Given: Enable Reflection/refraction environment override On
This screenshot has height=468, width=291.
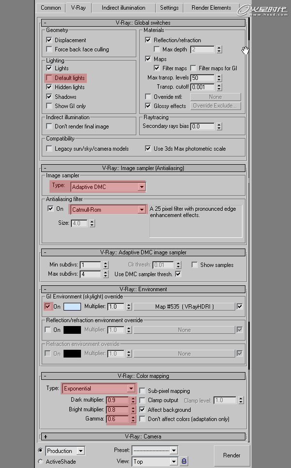Looking at the screenshot, I should pyautogui.click(x=48, y=329).
